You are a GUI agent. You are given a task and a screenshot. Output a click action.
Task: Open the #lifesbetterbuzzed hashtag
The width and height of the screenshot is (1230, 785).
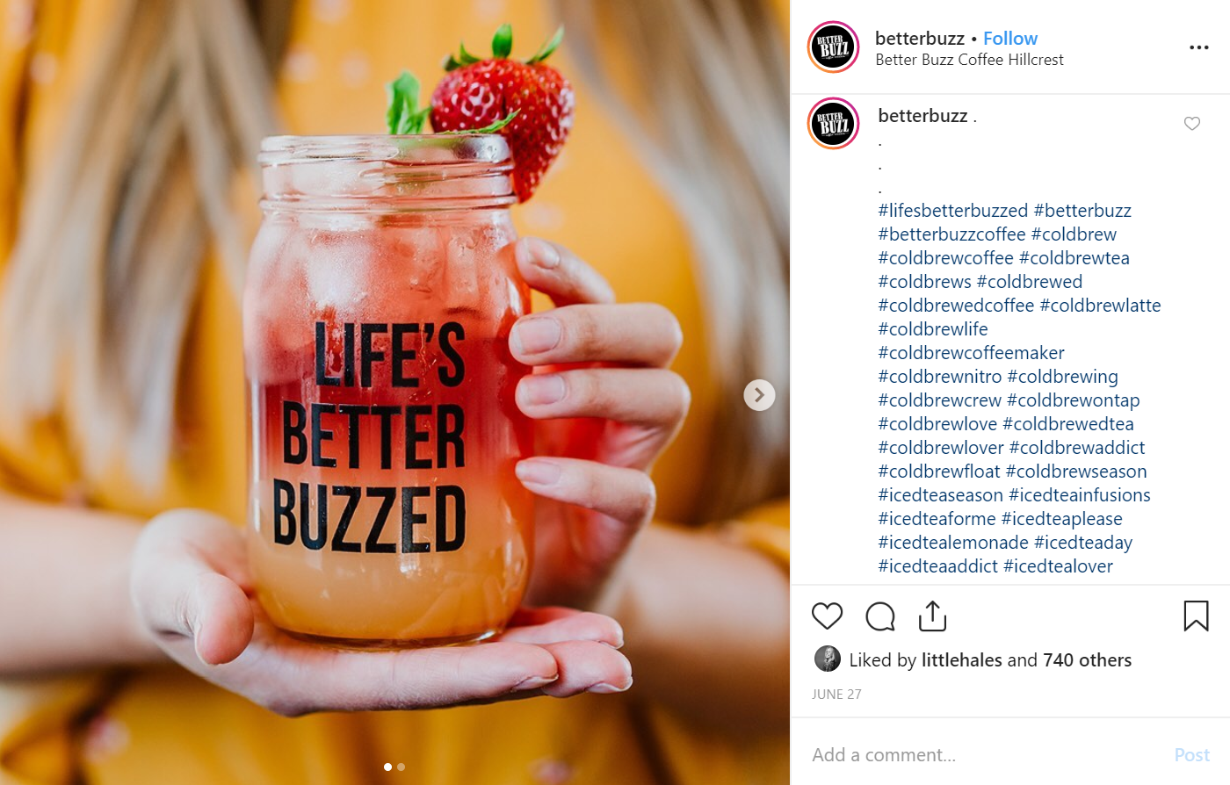[952, 211]
